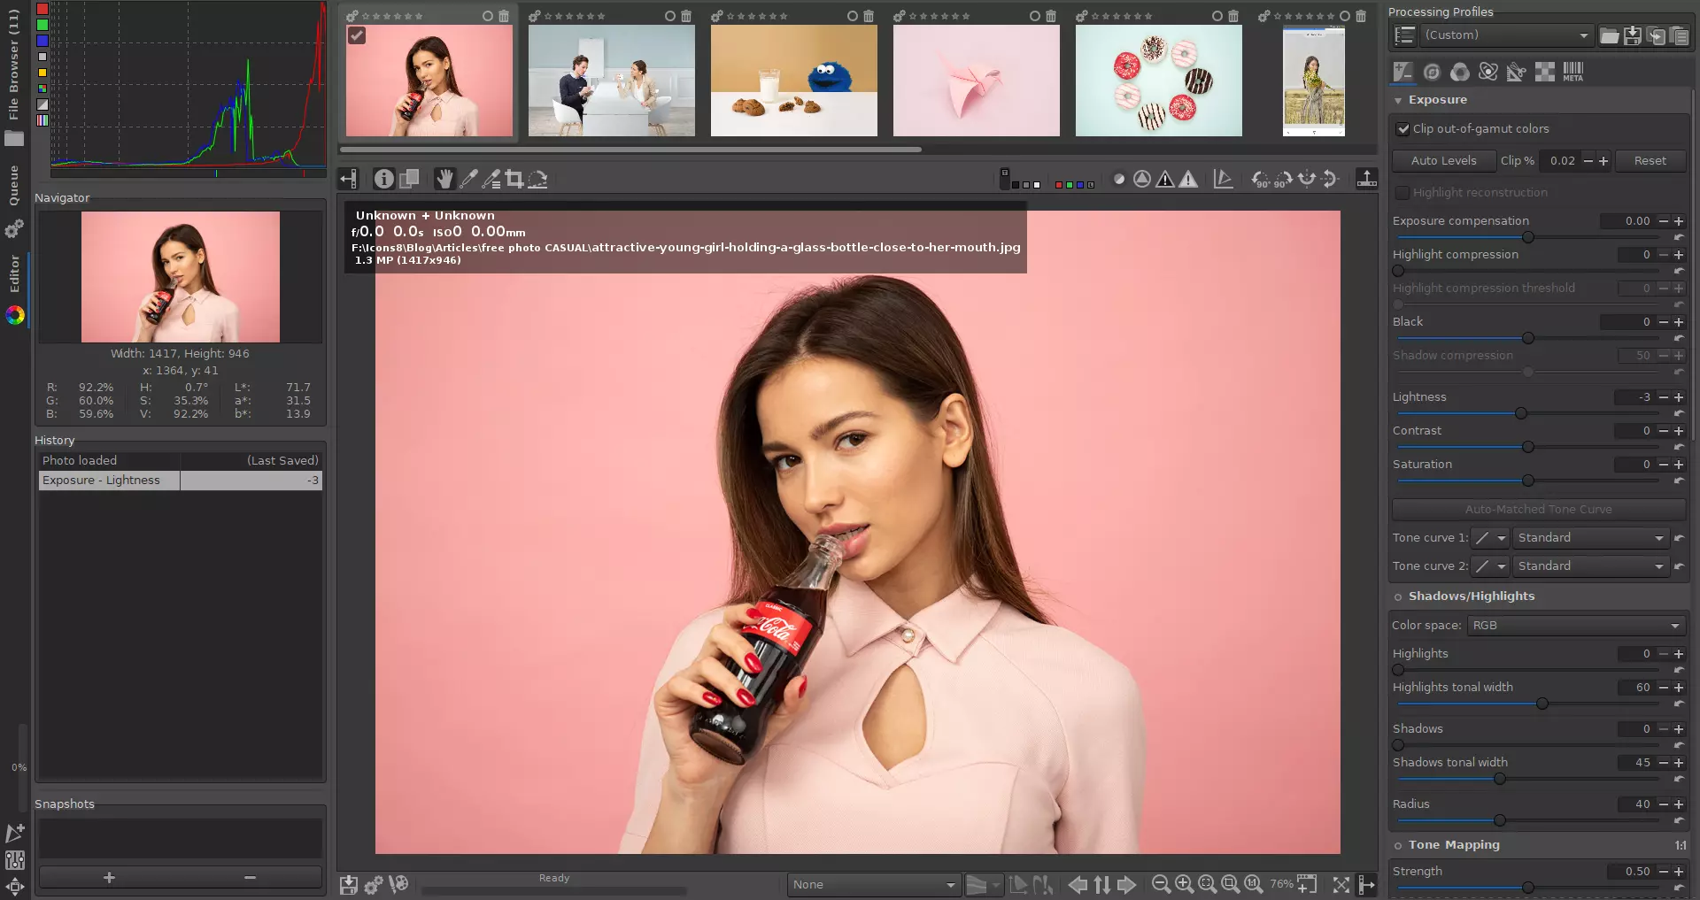Go to next image arrow
This screenshot has width=1700, height=900.
pos(1126,884)
